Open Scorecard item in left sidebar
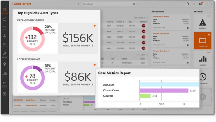This screenshot has width=216, height=122. [4, 45]
